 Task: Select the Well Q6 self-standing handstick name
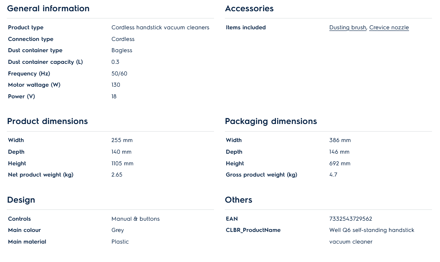tap(372, 230)
